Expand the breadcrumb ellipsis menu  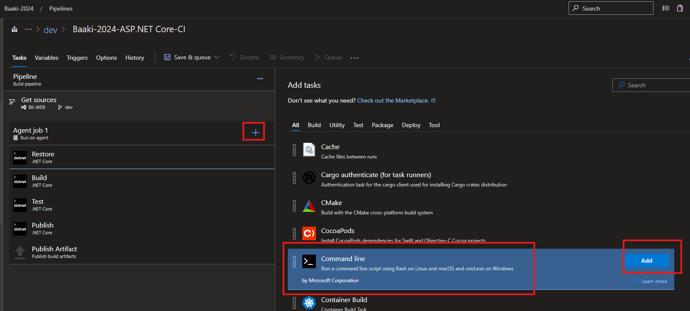coord(28,29)
